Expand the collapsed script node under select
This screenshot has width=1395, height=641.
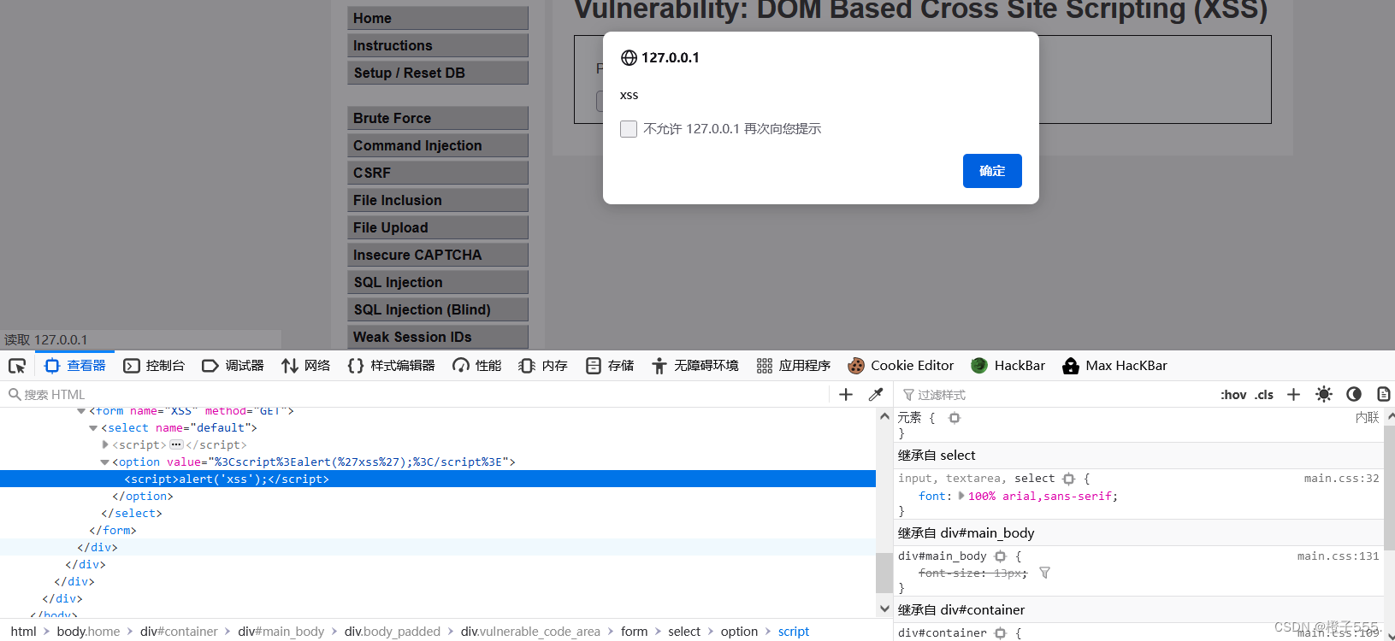105,445
